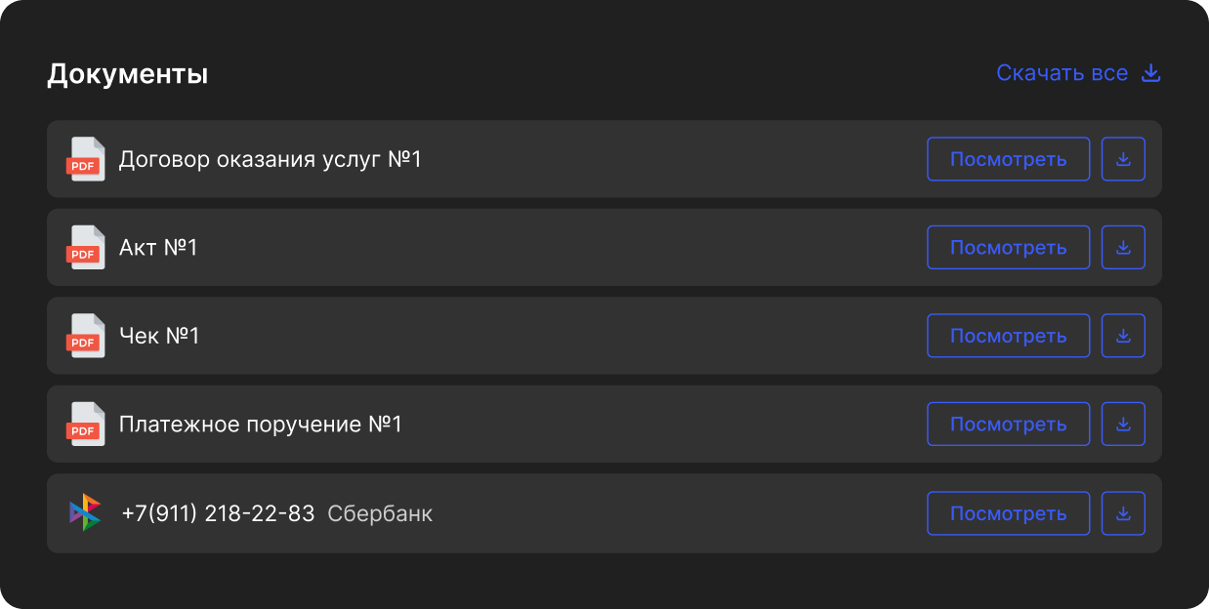
Task: Click the PDF icon of Платежное поручение №1
Action: coord(85,424)
